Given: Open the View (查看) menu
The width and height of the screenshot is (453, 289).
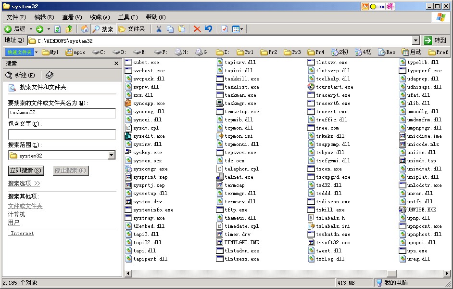Looking at the screenshot, I should [72, 17].
